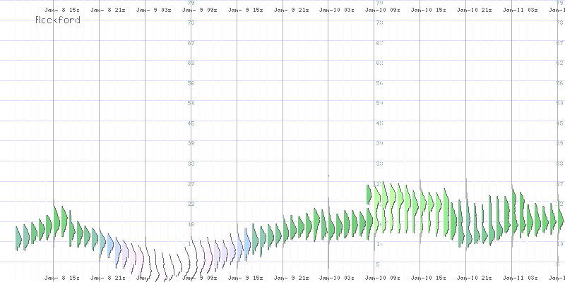This screenshot has width=565, height=282.
Task: Click the bottom Jan- 8 15z axis label
Action: (x=61, y=278)
